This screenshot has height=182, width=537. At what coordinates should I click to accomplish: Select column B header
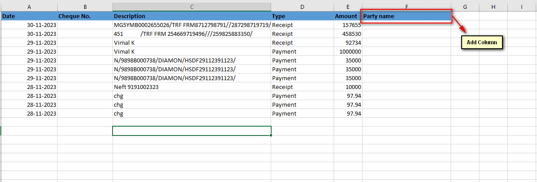[85, 7]
